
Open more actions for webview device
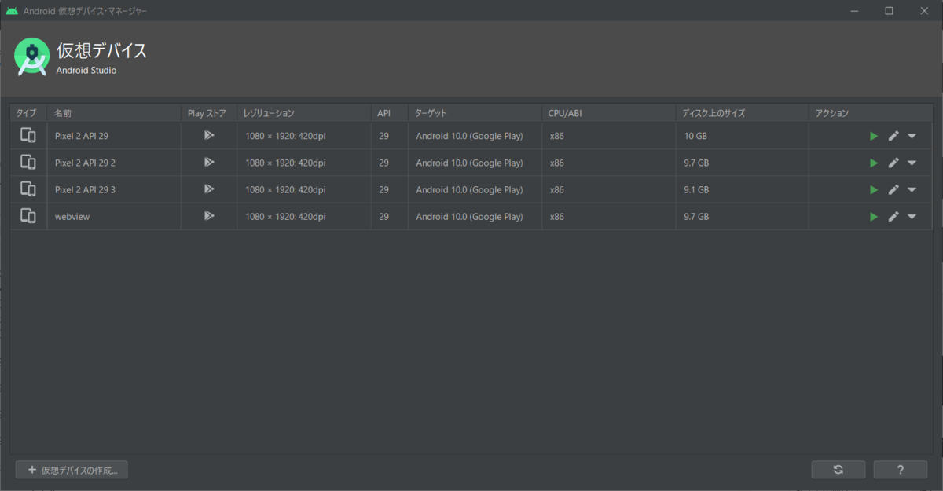tap(912, 216)
